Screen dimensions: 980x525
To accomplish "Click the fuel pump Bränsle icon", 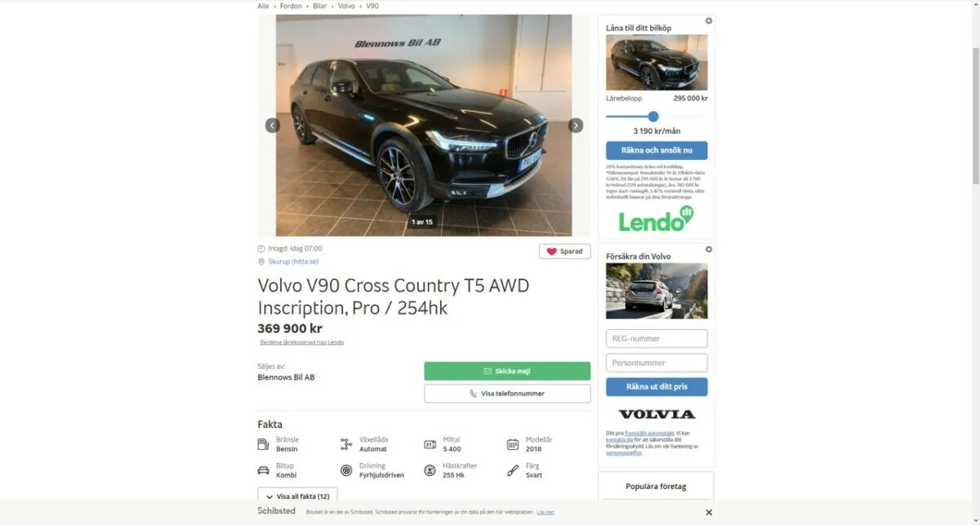I will point(263,444).
